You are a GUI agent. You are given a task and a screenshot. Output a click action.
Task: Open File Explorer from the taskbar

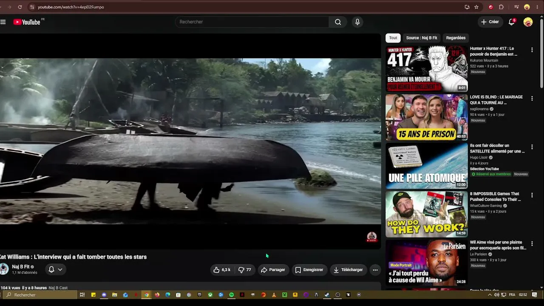[115, 295]
